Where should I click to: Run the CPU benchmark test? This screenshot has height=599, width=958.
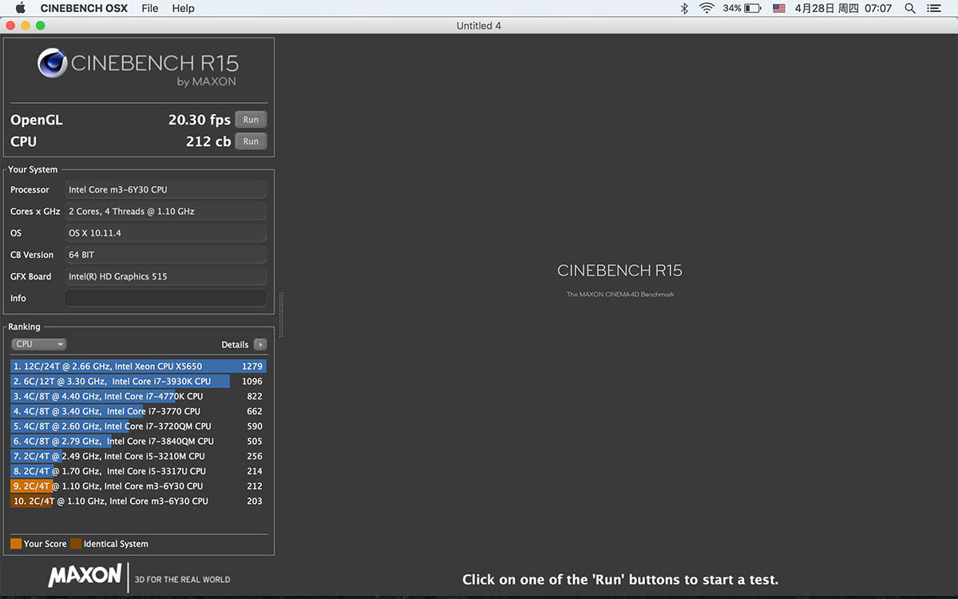251,141
